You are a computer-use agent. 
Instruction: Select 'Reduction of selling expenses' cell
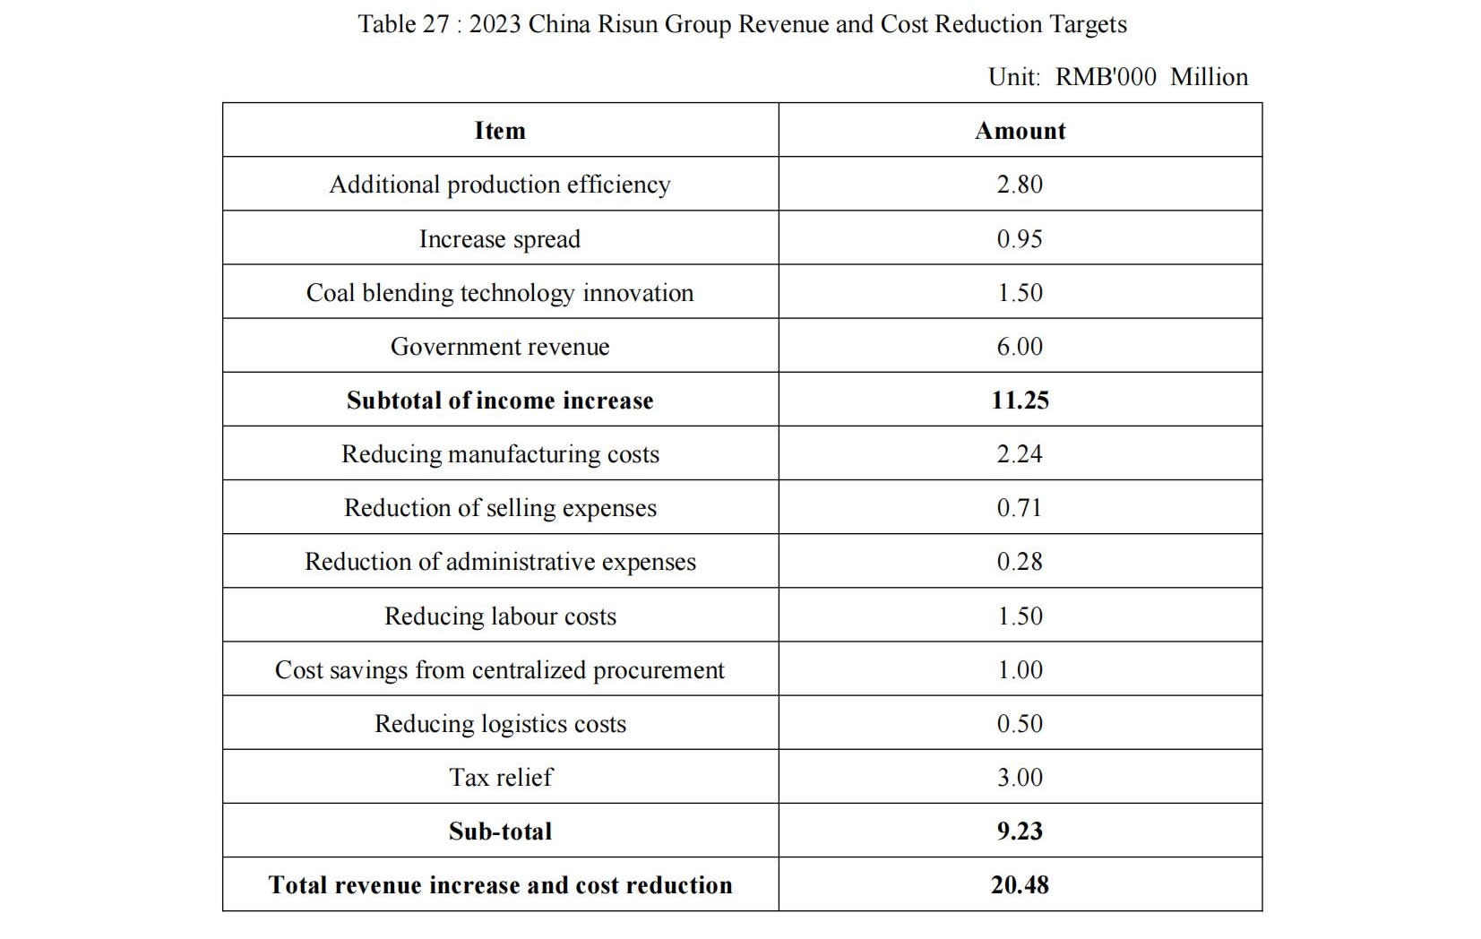tap(500, 508)
